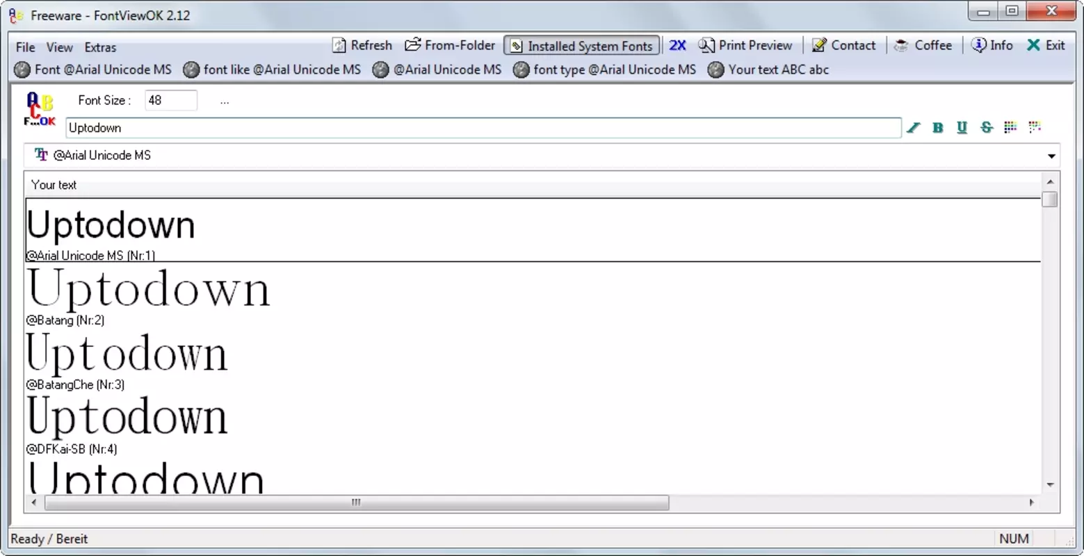This screenshot has width=1084, height=556.
Task: Select 'Your text ABC abc' preview option
Action: click(x=768, y=69)
